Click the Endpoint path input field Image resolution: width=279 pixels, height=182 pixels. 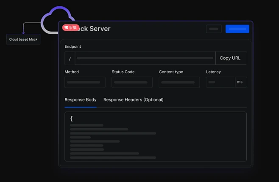pyautogui.click(x=145, y=58)
